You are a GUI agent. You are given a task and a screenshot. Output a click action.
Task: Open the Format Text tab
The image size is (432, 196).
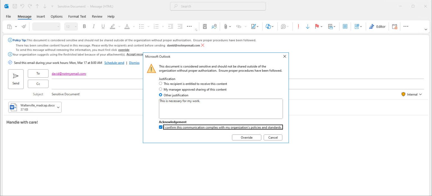coord(77,16)
